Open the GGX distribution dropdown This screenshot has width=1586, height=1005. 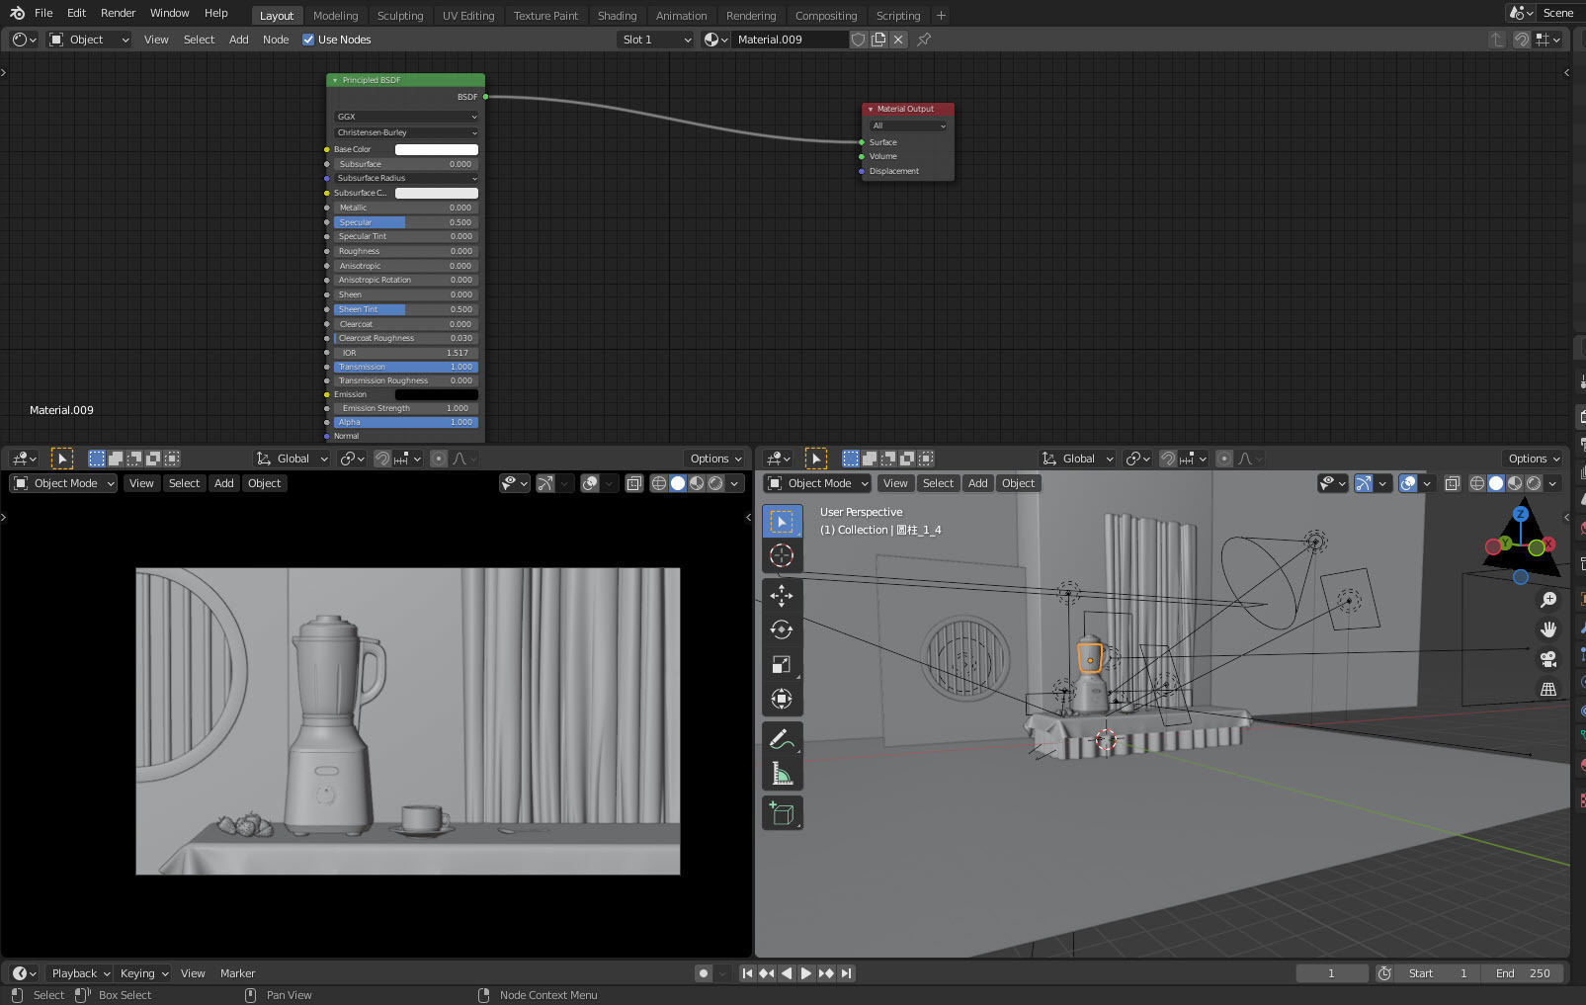pyautogui.click(x=406, y=117)
